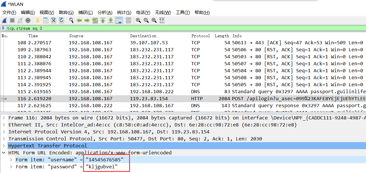Click the tcp.stream eq 3 filter field
This screenshot has height=173, width=366.
(x=186, y=28)
